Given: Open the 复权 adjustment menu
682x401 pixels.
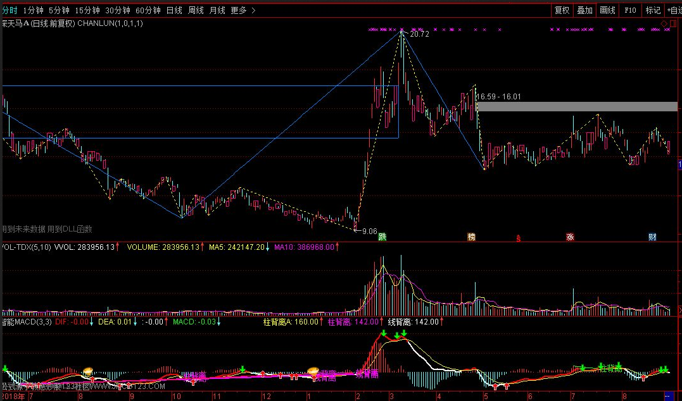Looking at the screenshot, I should coord(562,10).
